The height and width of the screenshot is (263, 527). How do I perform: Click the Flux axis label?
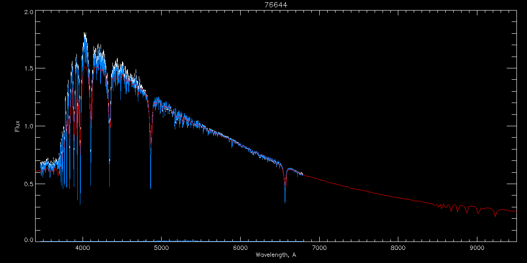tap(17, 126)
